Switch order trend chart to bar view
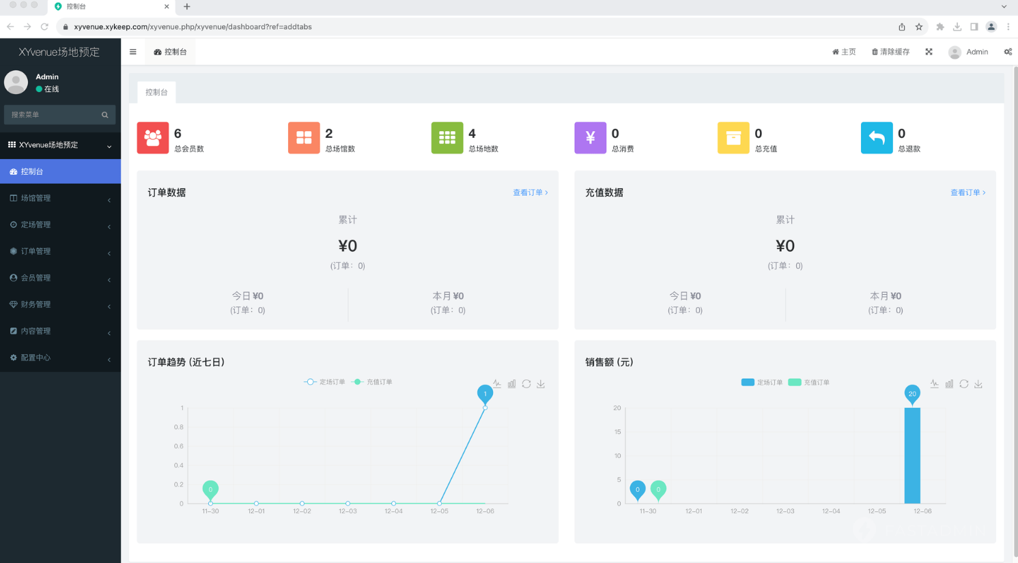Image resolution: width=1018 pixels, height=563 pixels. click(511, 384)
